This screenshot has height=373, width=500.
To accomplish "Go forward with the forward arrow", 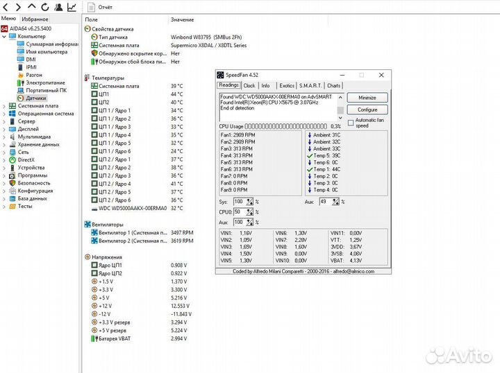I will (18, 7).
